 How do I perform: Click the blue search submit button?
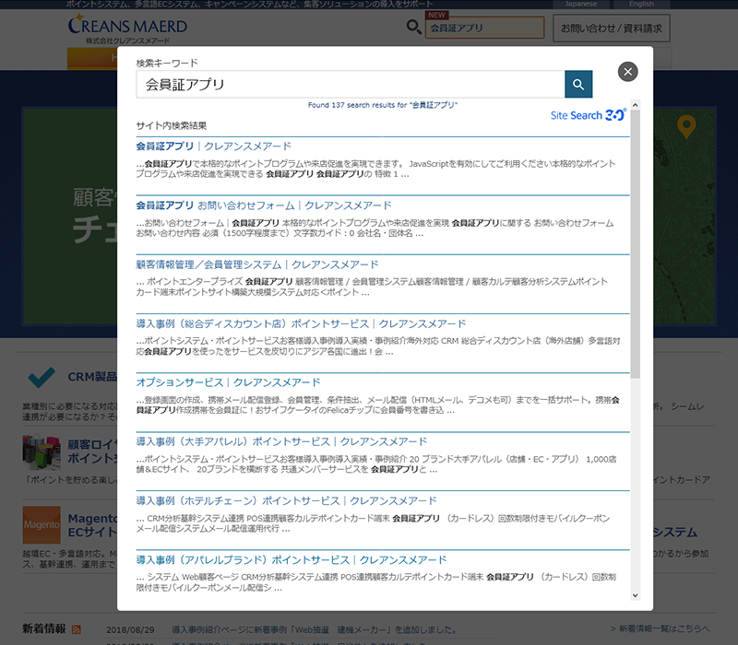[578, 84]
